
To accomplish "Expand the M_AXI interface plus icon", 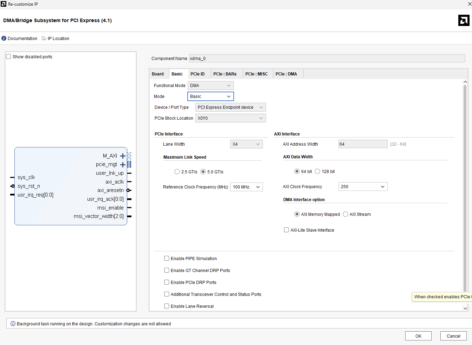I will coord(123,156).
